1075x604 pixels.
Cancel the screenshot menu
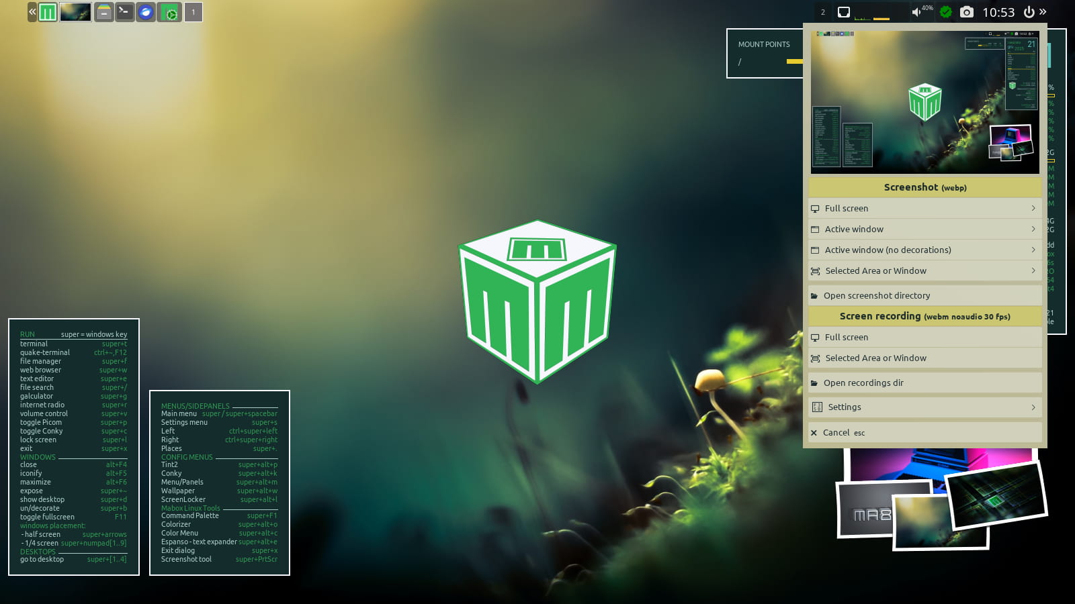[x=836, y=433]
